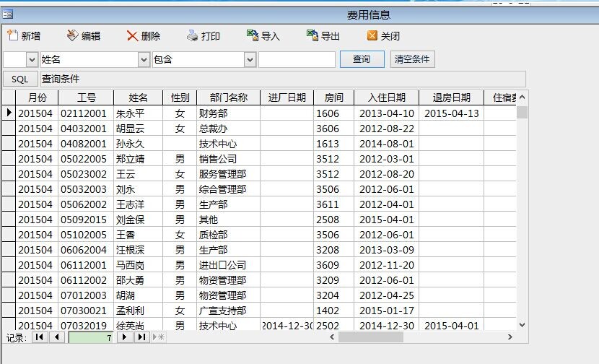Click the 导出 (Export) toolbar icon

point(312,36)
